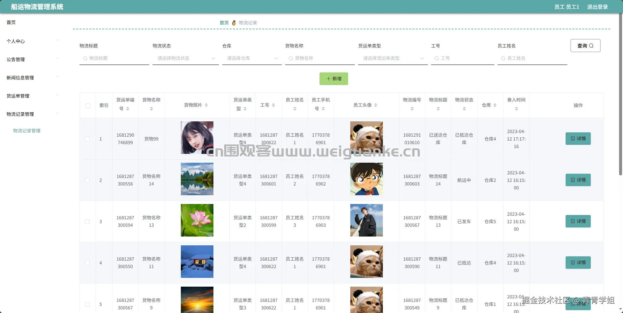This screenshot has width=623, height=313.
Task: Expand 新闻信息管理 sidebar menu
Action: coord(33,78)
